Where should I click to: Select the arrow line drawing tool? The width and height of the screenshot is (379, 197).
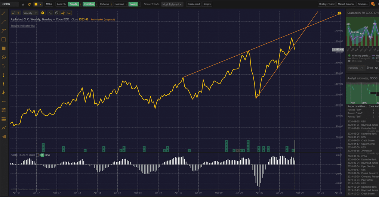coord(3,31)
